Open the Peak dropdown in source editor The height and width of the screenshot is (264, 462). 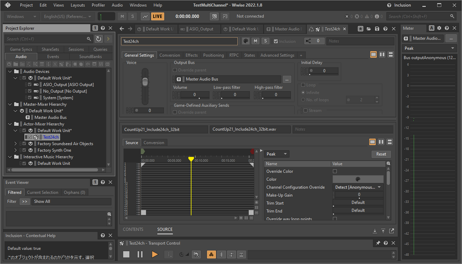click(x=276, y=154)
